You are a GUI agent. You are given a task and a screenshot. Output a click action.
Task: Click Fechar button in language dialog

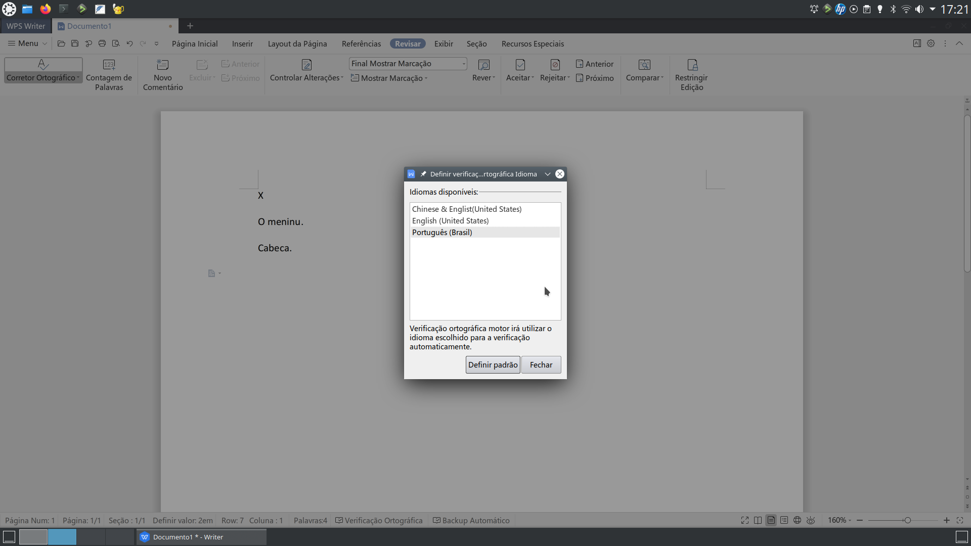click(541, 365)
